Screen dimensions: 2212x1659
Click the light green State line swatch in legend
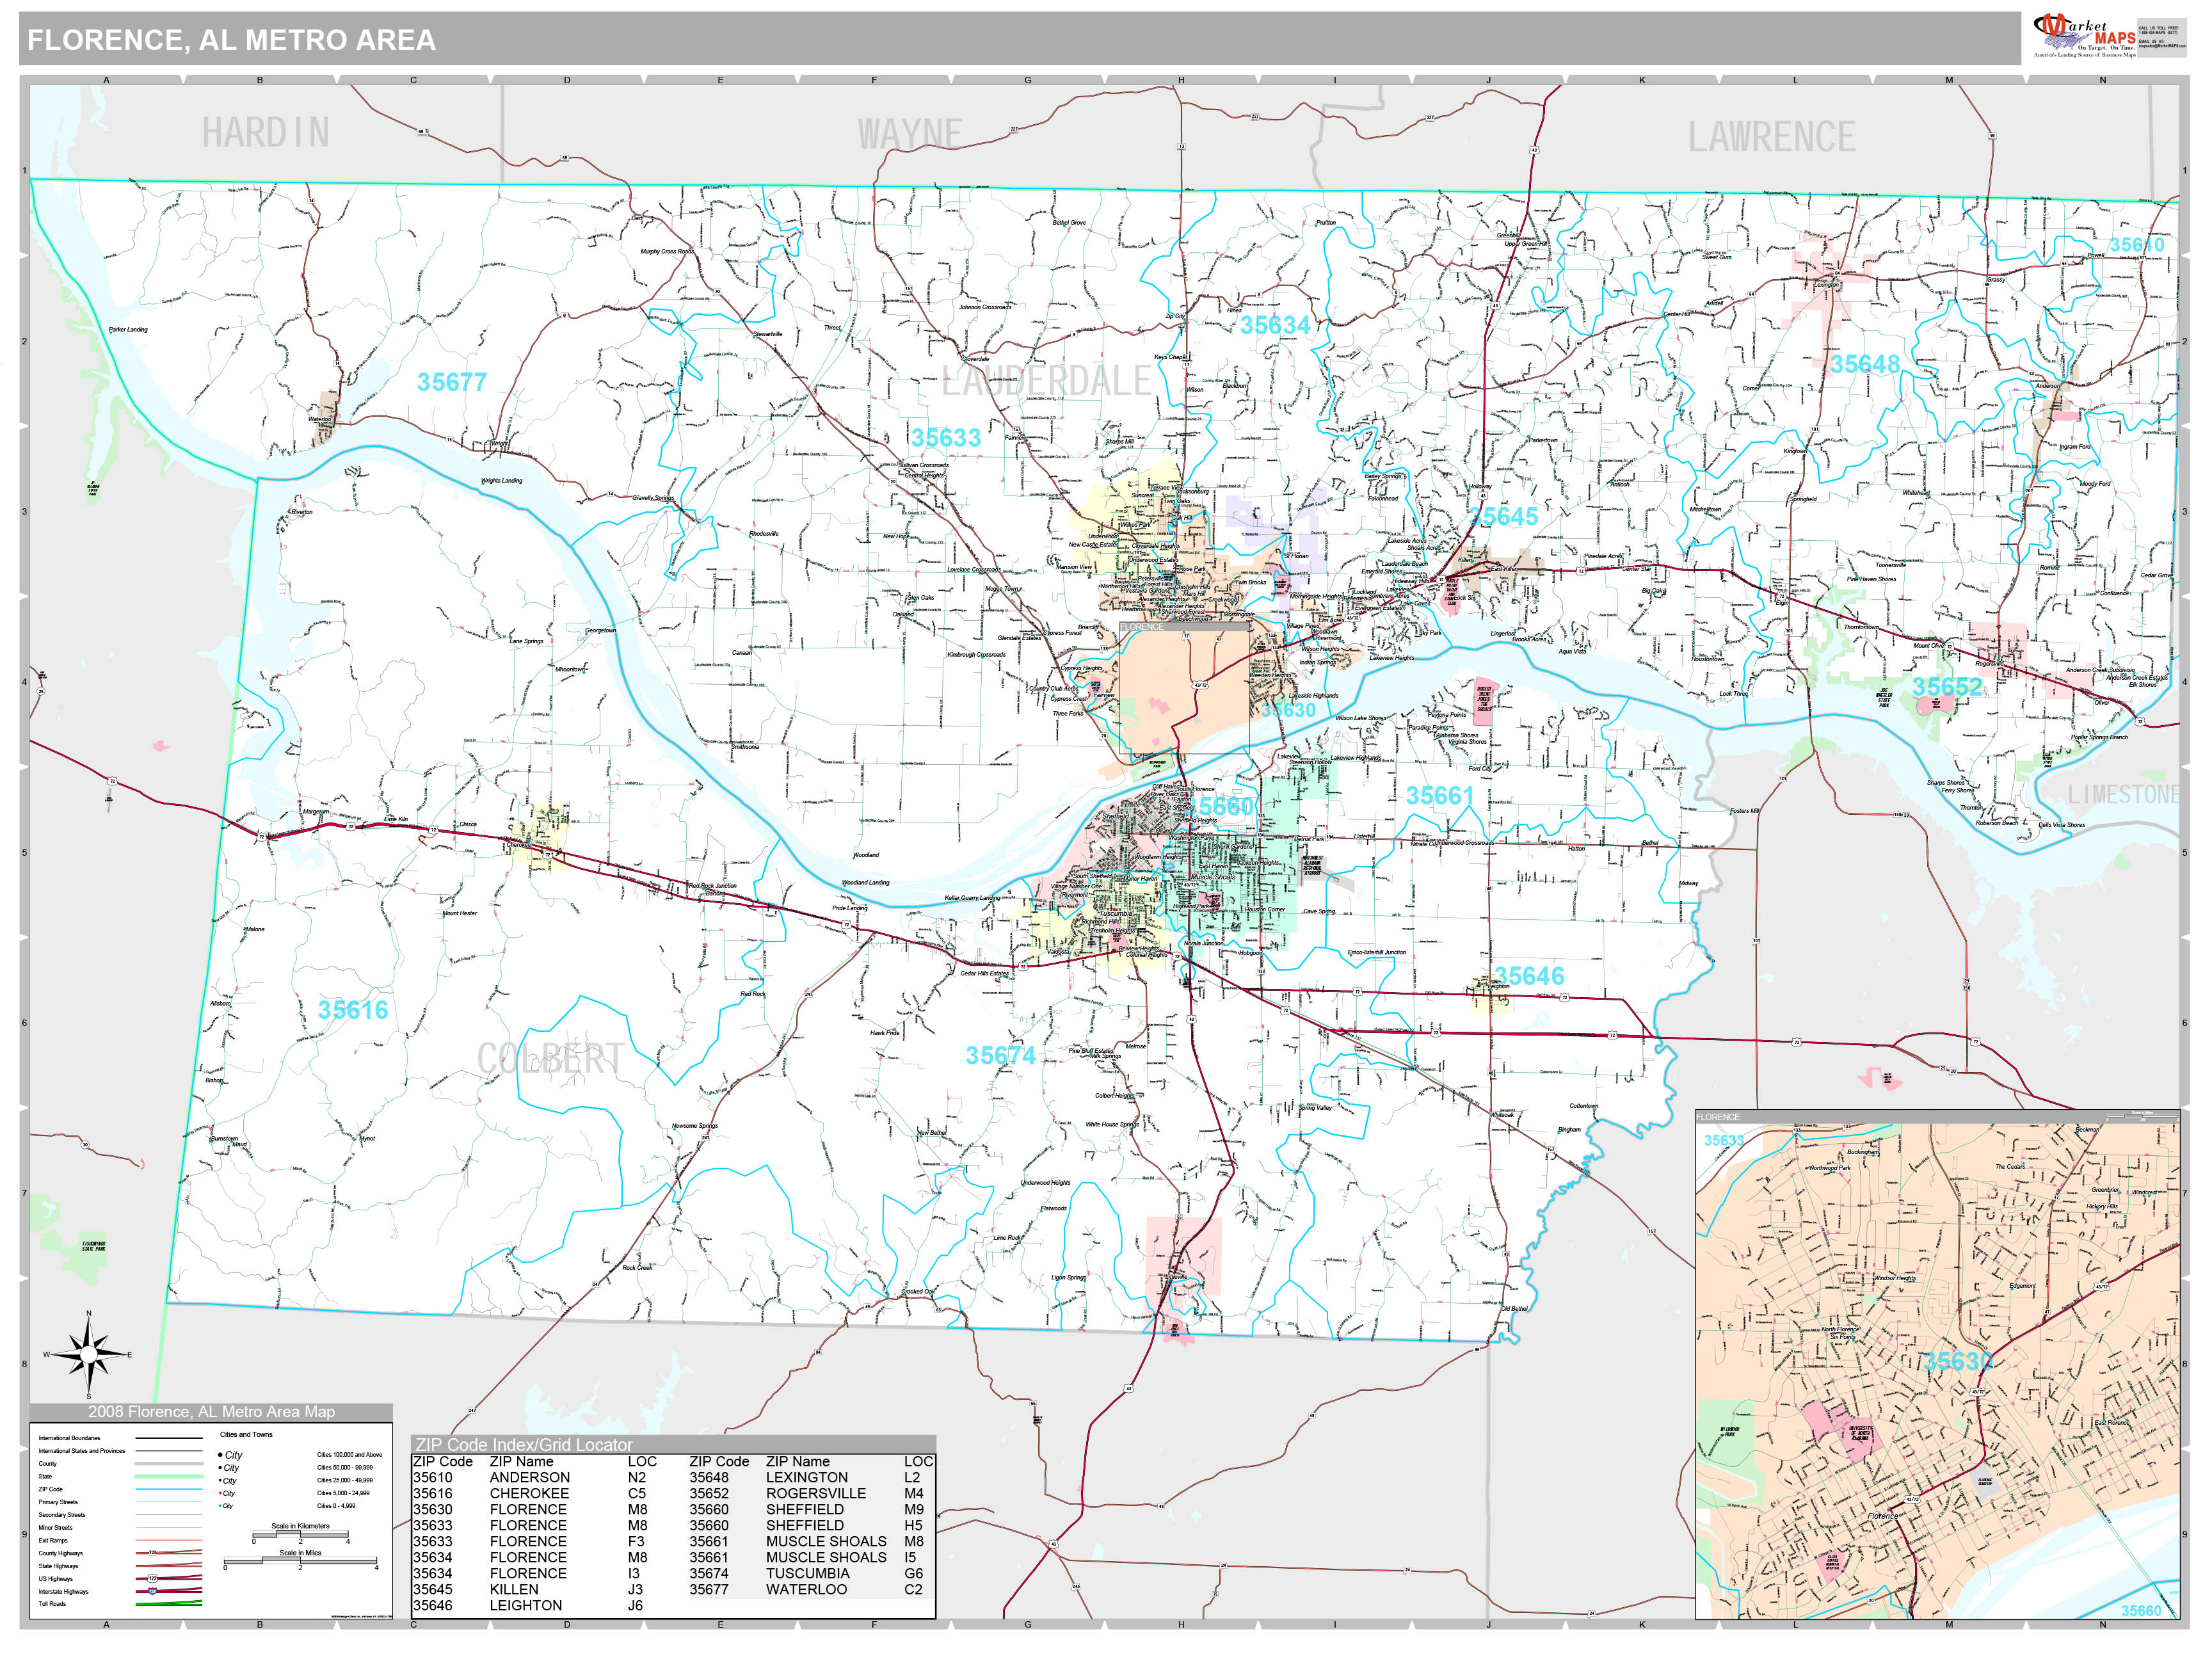(x=169, y=1477)
